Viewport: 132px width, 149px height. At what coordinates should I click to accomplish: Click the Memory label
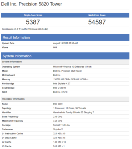(x=6, y=80)
